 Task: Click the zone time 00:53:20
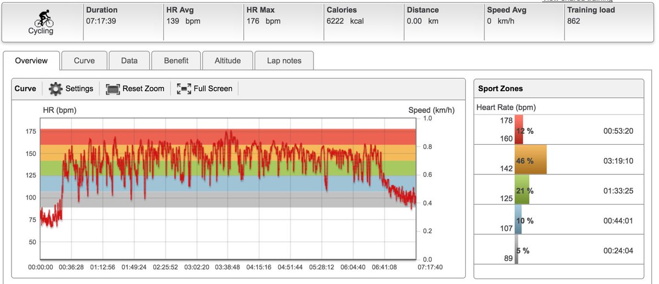(618, 131)
